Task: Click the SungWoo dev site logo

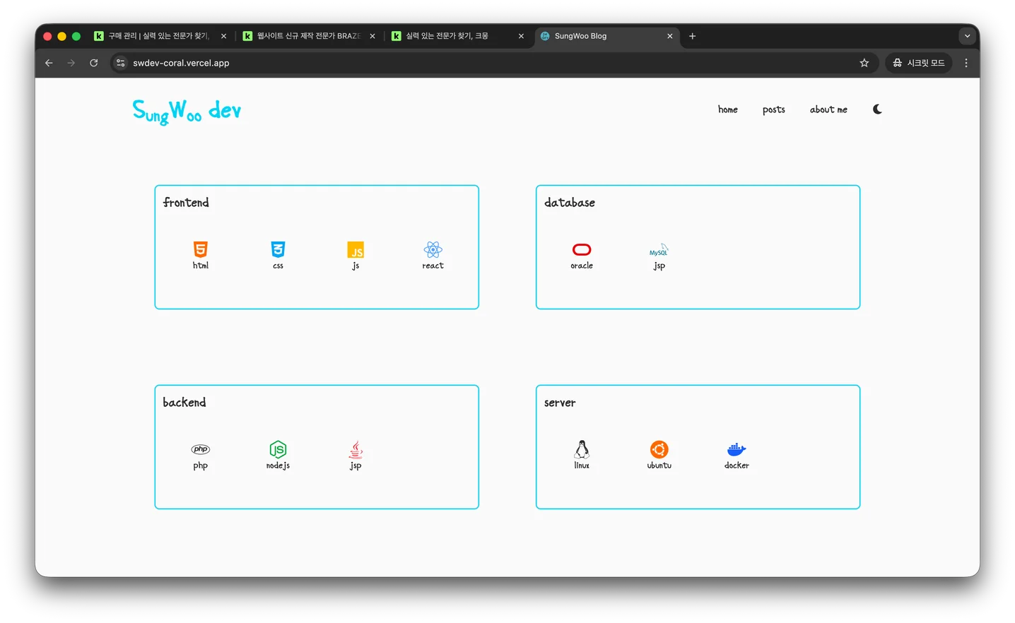Action: coord(187,112)
